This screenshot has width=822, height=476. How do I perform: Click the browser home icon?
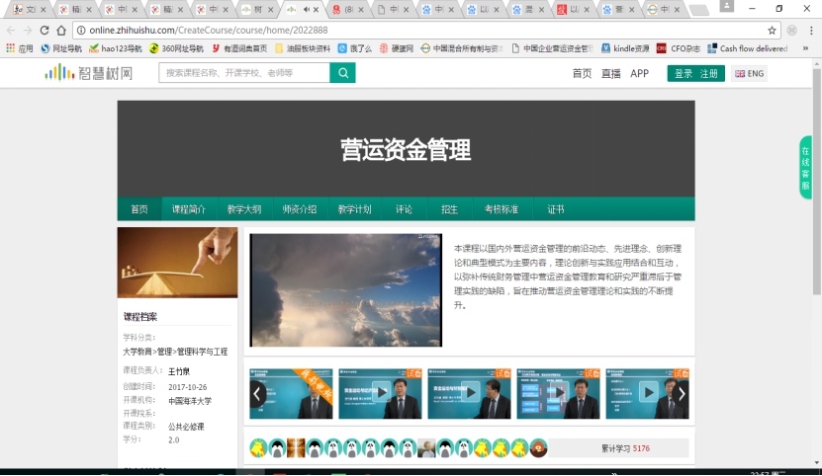tap(61, 31)
